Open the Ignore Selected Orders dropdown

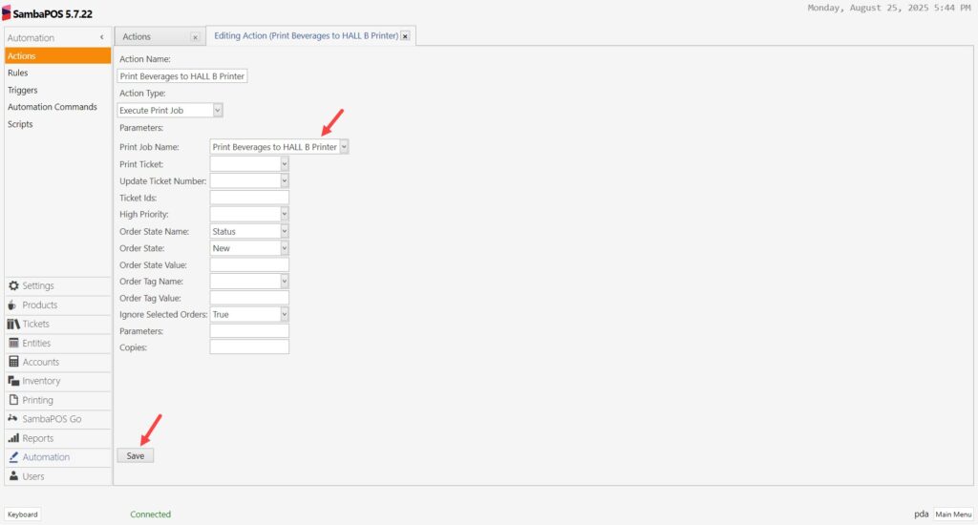[285, 314]
